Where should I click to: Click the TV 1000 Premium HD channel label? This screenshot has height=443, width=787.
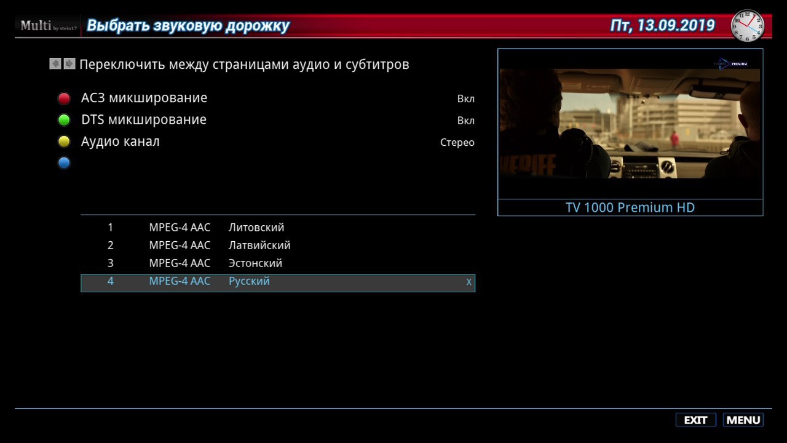pos(630,207)
